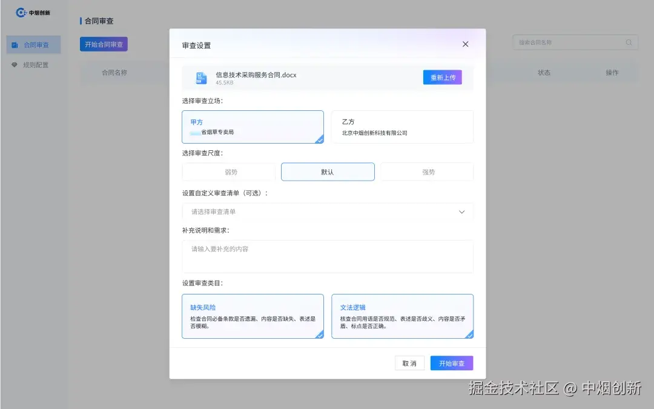Click the 规则配置 diamond icon in sidebar

(14, 64)
